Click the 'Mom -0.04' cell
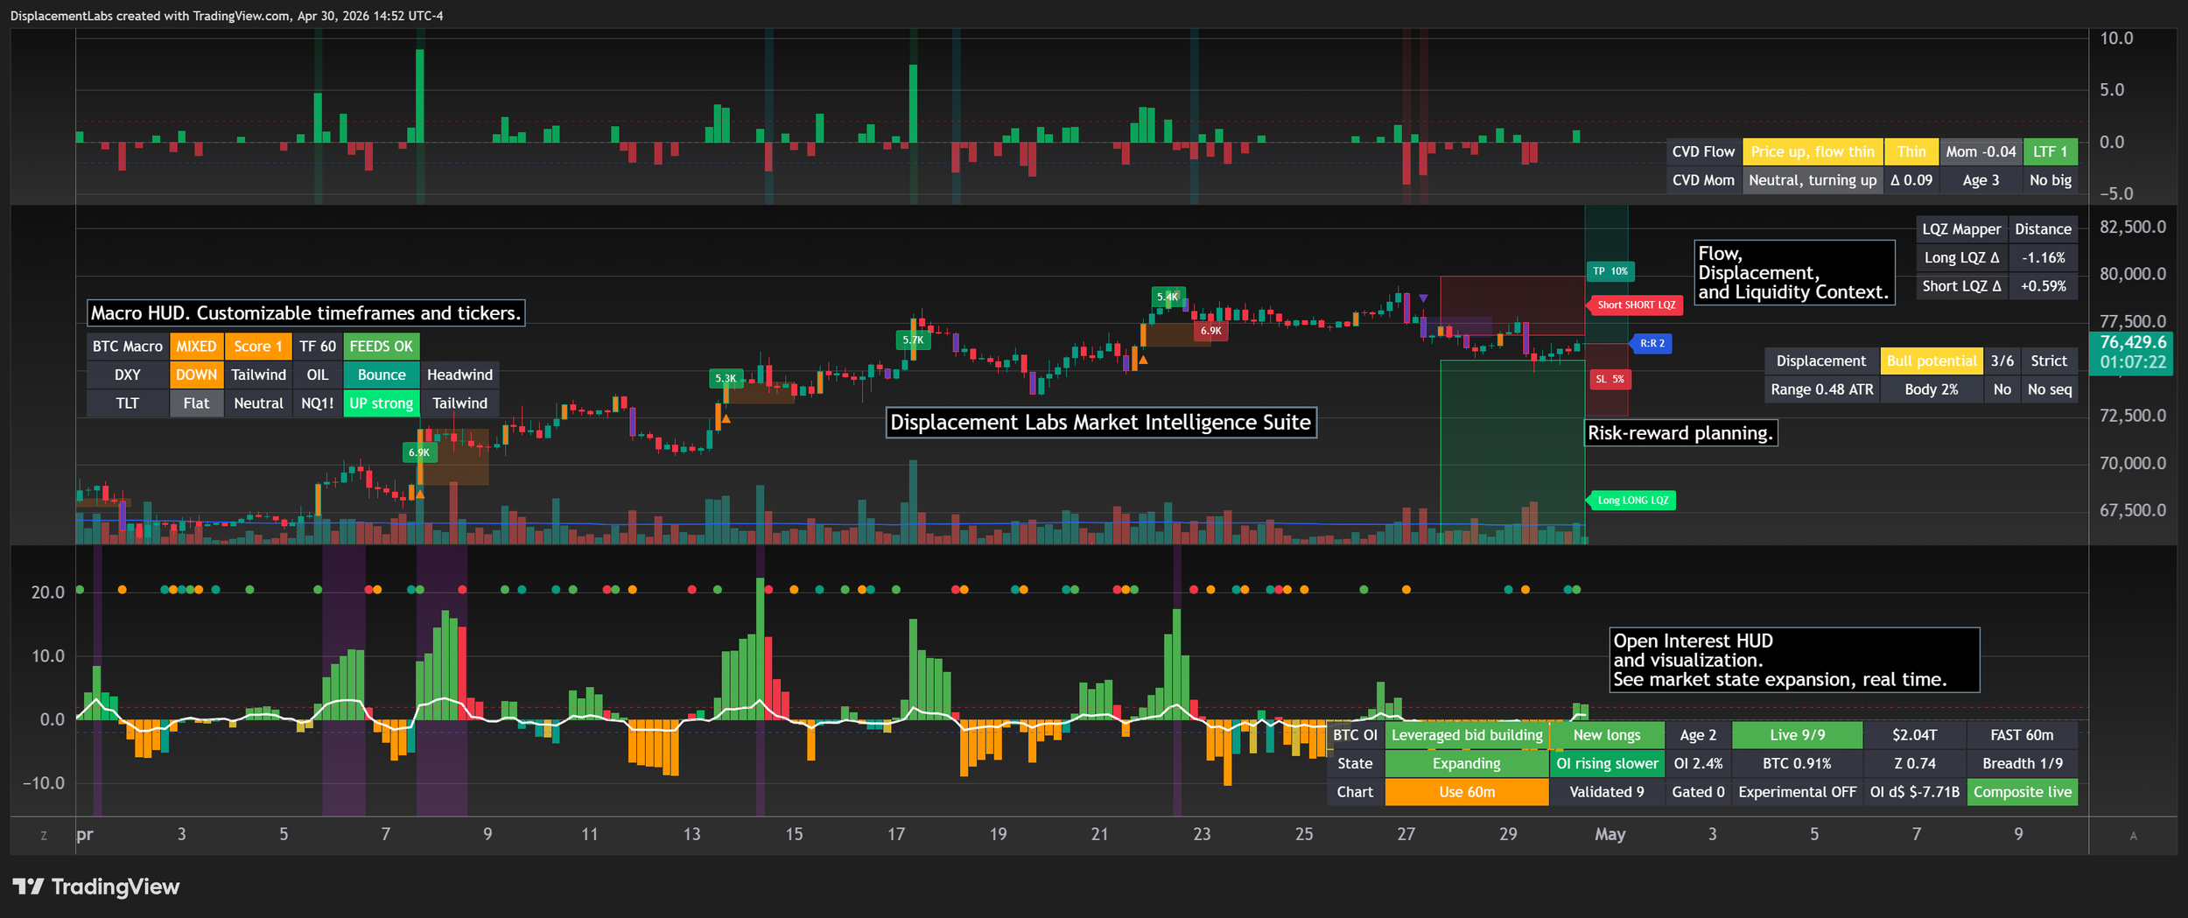The width and height of the screenshot is (2188, 918). 1981,152
